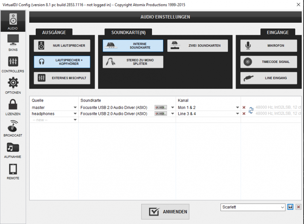Click the Soundkarte(n) tab header
This screenshot has height=224, width=304.
click(128, 32)
